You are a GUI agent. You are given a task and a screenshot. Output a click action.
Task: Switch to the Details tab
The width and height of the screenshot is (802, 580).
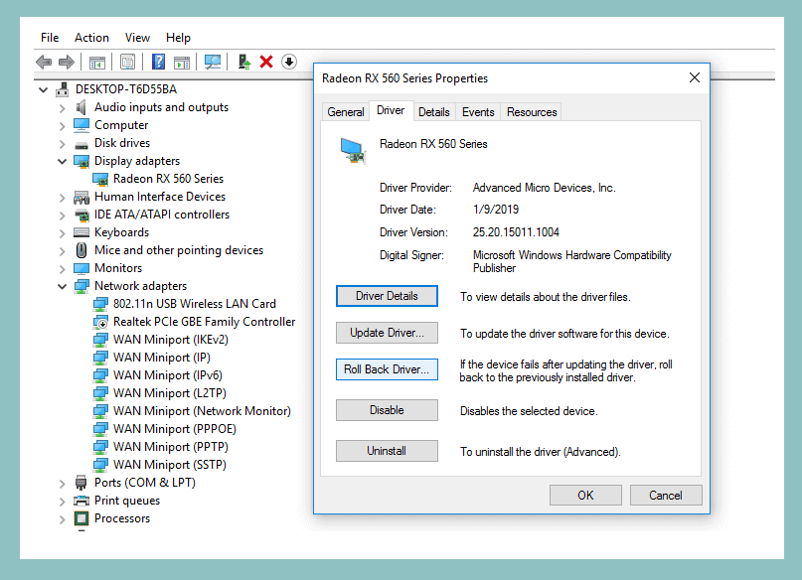pyautogui.click(x=433, y=112)
